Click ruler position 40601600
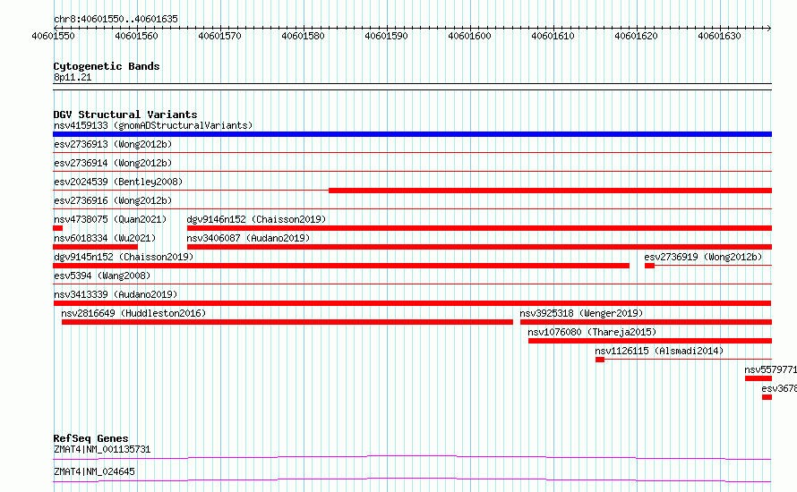Viewport: 797px width, 492px height. pos(469,36)
